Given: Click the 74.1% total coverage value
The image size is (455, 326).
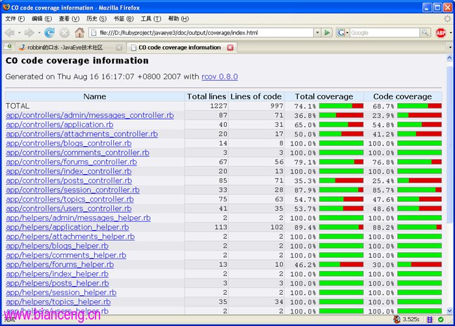Looking at the screenshot, I should (305, 106).
